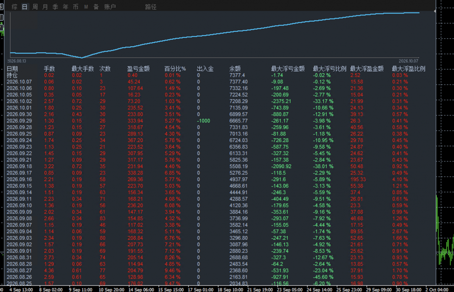Click the 路径 path button

click(151, 7)
